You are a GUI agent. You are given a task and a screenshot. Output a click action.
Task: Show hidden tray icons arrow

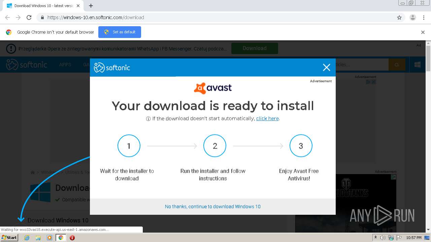click(x=375, y=238)
